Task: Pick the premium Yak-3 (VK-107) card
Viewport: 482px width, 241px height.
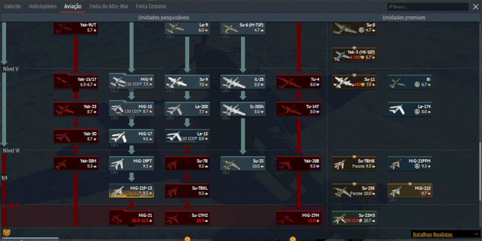Action: tap(354, 54)
